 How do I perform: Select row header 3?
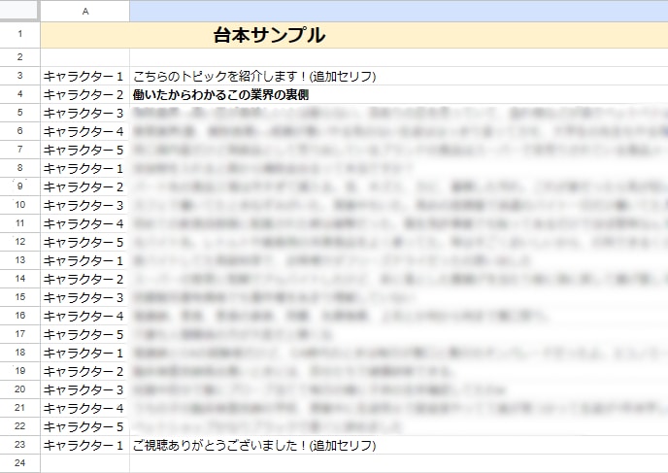tap(20, 76)
